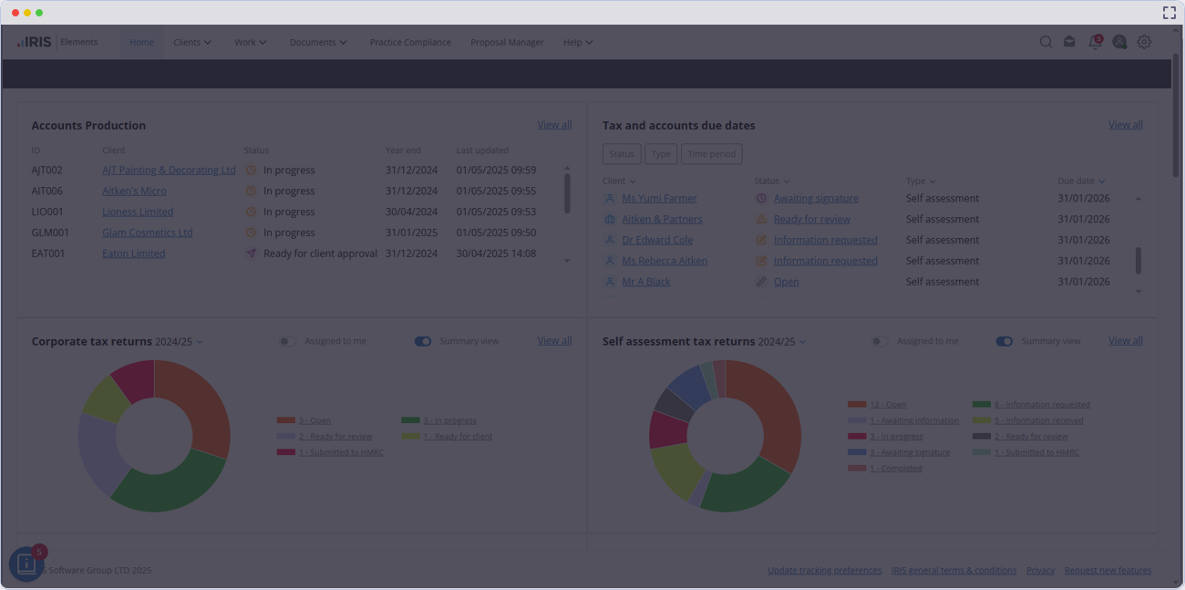Select Proposal Manager in the navigation
The width and height of the screenshot is (1185, 590).
[x=507, y=42]
